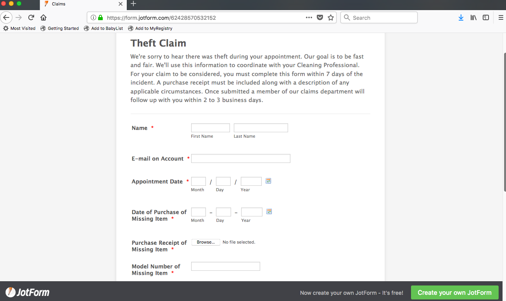Viewport: 506px width, 301px height.
Task: Click Date of Purchase Month field
Action: click(x=199, y=212)
